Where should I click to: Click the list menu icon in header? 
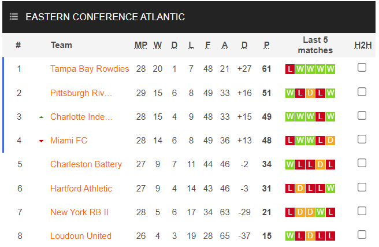14,17
